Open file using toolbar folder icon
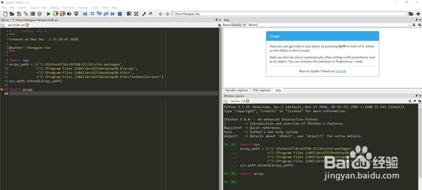 [x=12, y=14]
